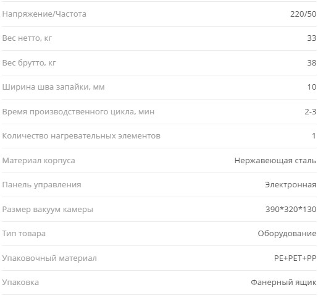Select the gross weight value 38

point(312,62)
